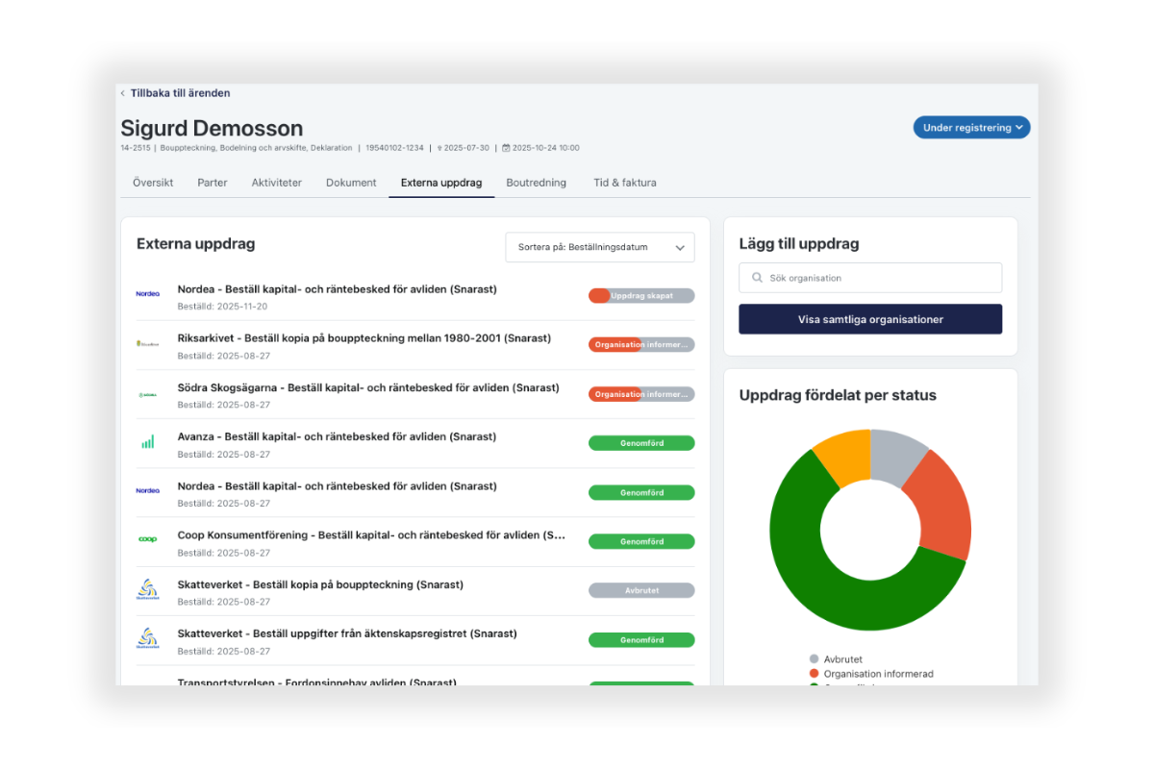Click the Tillbaka till ärenden link
Screen dimensions: 1154x769
[180, 93]
